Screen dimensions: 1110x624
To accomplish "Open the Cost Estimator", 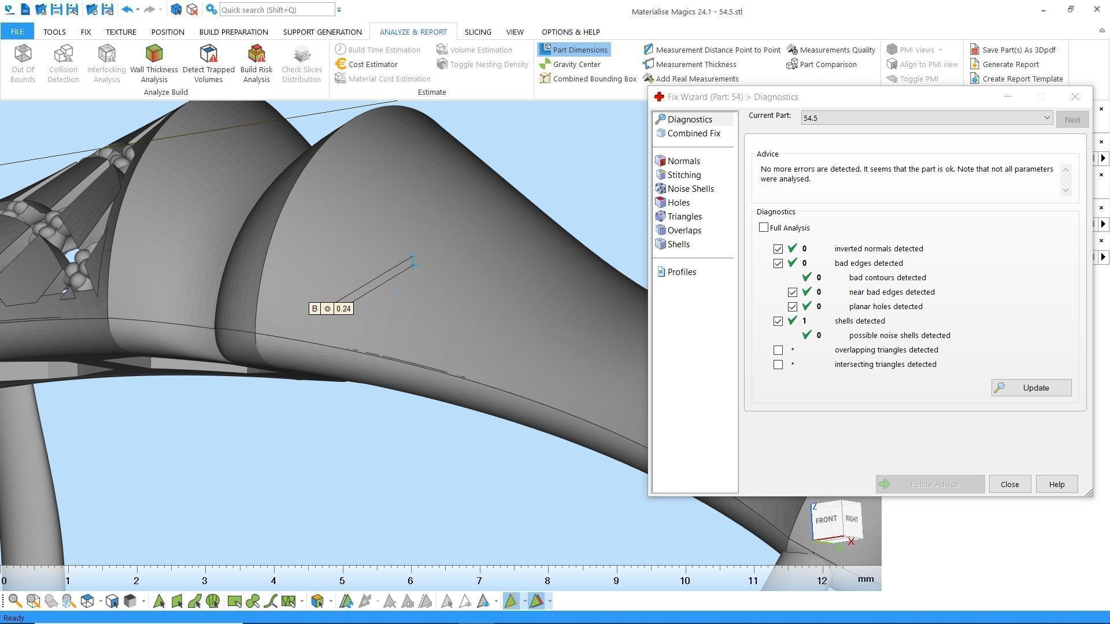I will pos(372,64).
